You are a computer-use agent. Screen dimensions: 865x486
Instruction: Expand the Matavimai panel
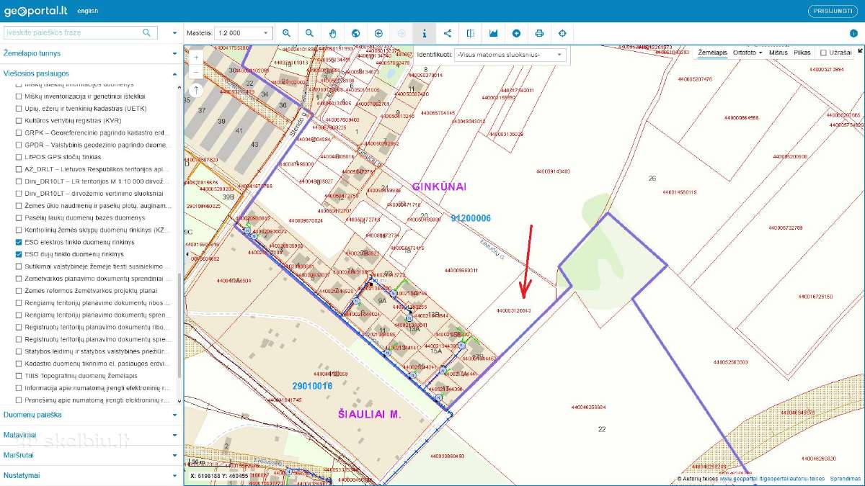(x=90, y=435)
